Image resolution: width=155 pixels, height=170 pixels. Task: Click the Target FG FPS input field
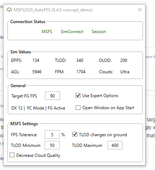(x=52, y=96)
